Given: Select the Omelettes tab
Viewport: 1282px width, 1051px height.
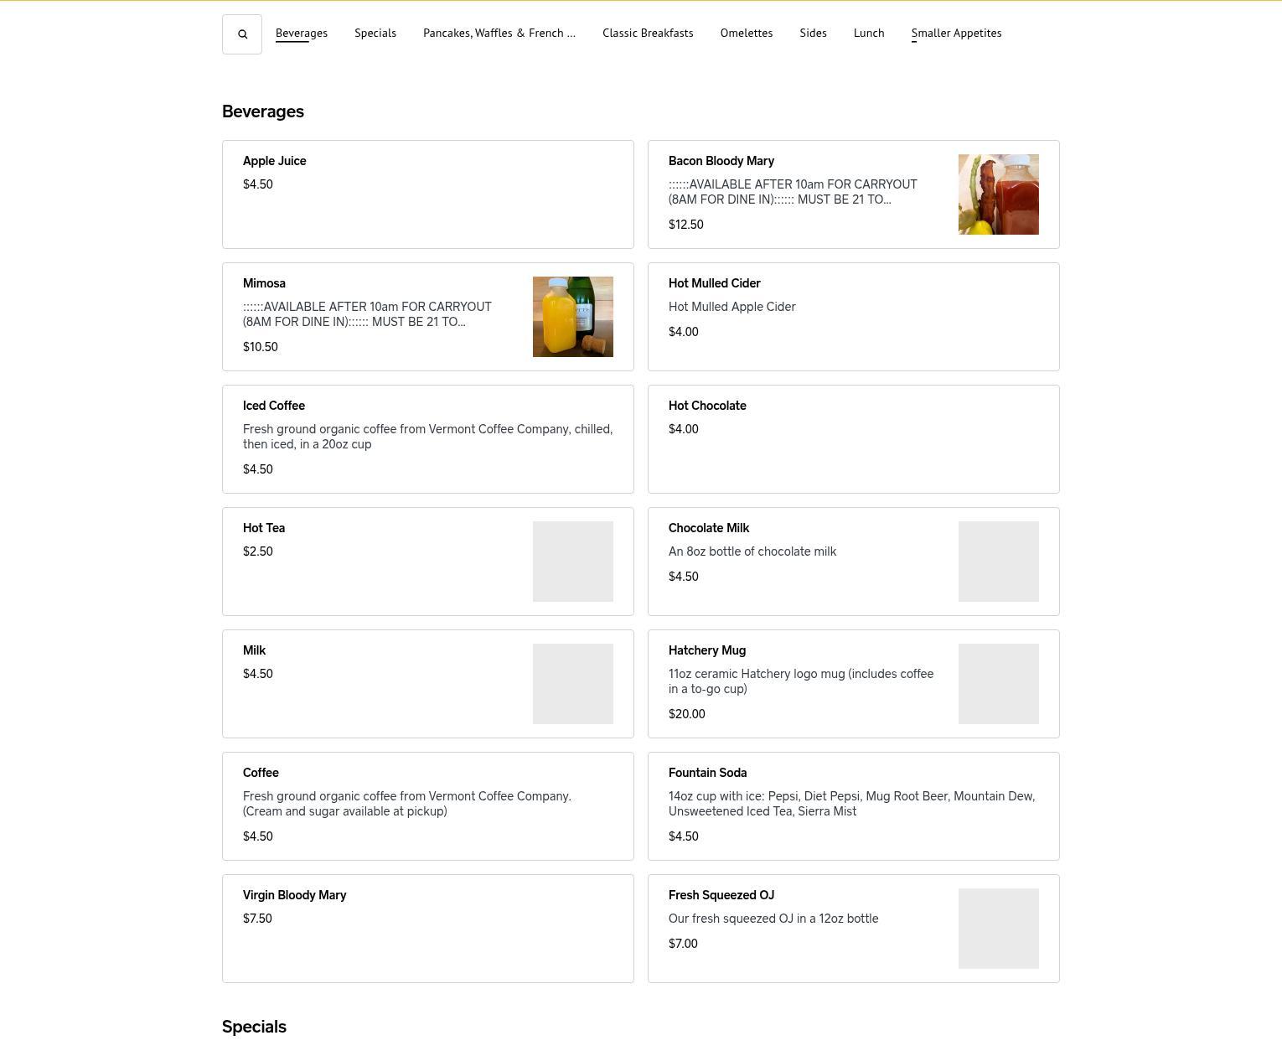Looking at the screenshot, I should point(746,34).
